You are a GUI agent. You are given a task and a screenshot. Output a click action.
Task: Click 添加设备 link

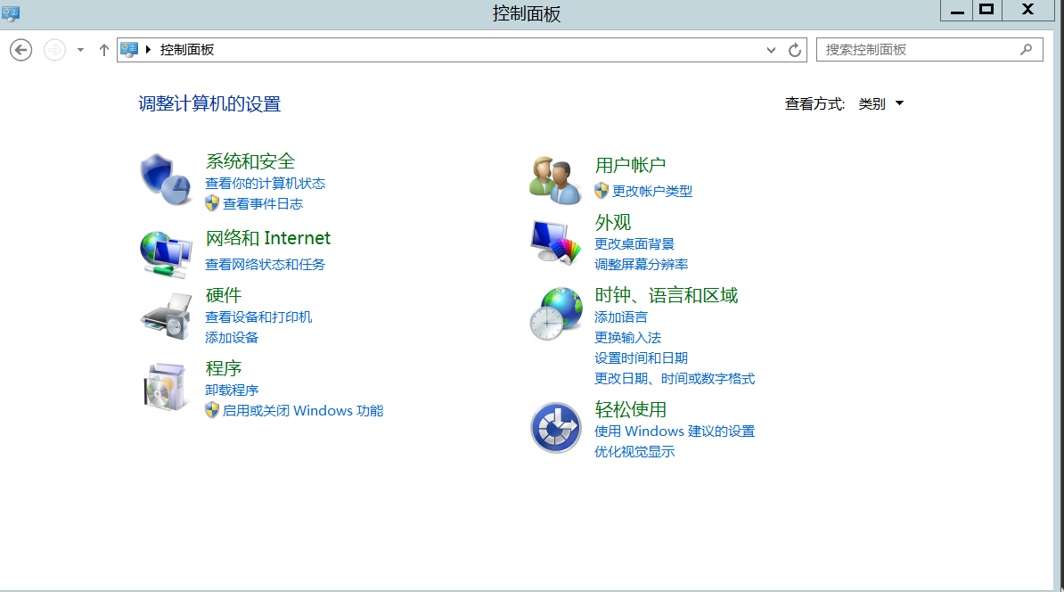(x=232, y=337)
